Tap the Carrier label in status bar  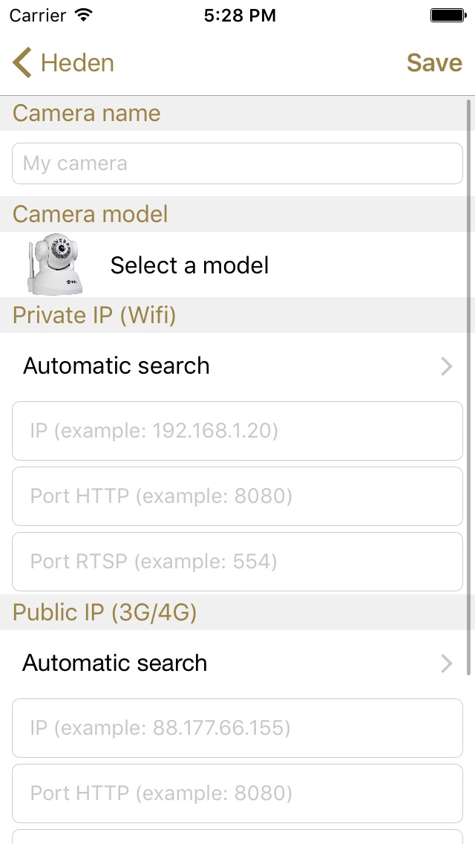click(x=38, y=16)
